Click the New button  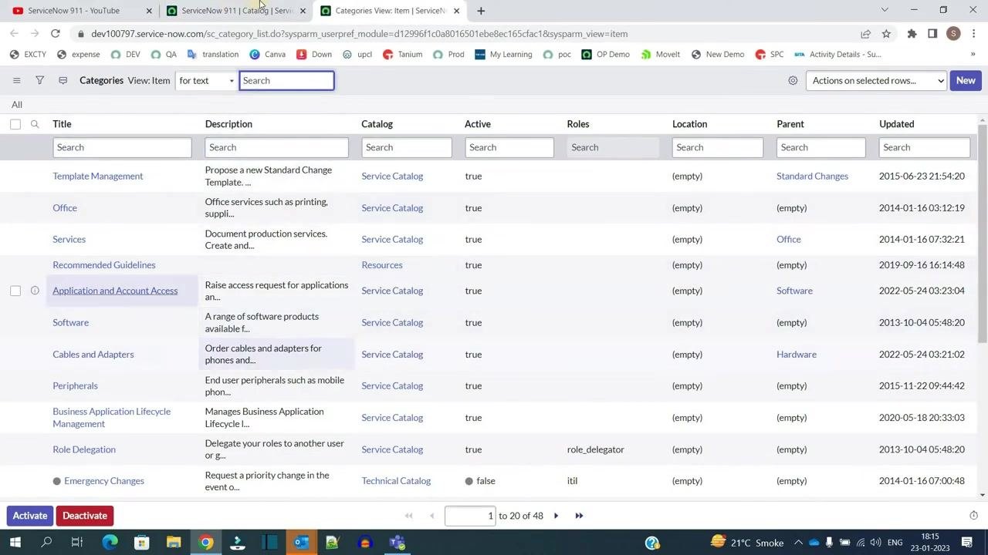966,80
